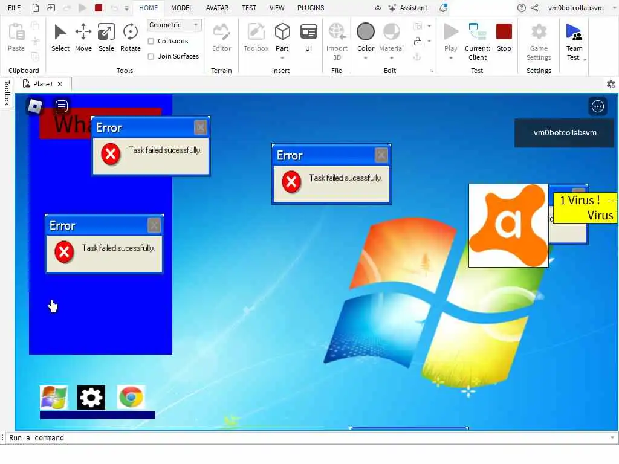Click the new file icon
Viewport: 619px width, 464px height.
[36, 8]
